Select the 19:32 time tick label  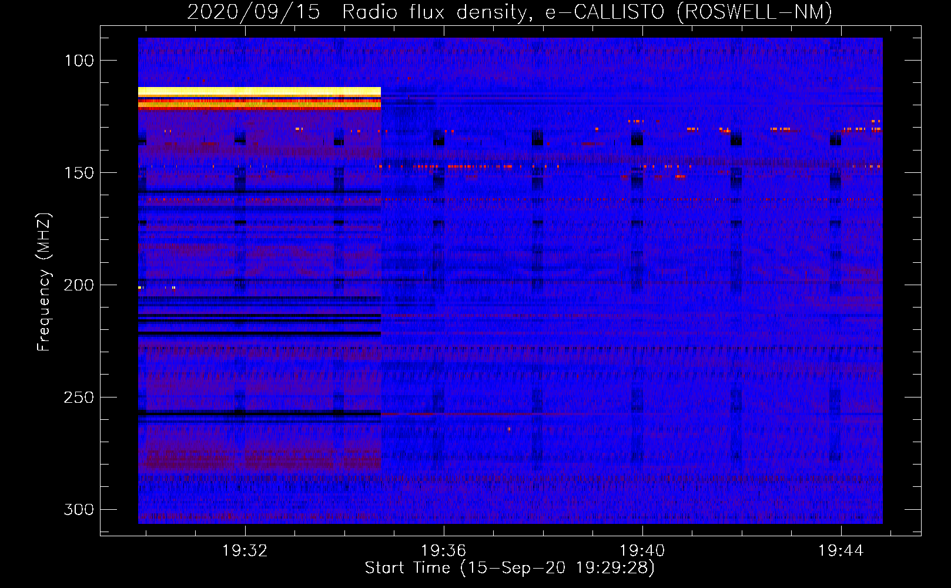coord(245,550)
